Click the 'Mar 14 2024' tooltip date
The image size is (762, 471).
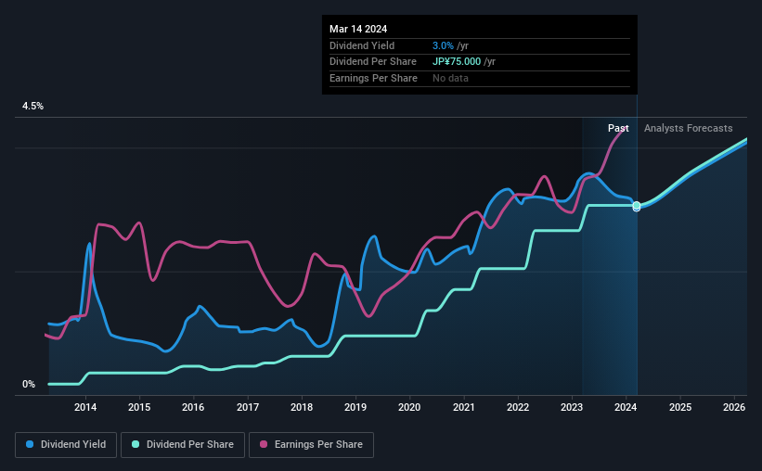358,29
